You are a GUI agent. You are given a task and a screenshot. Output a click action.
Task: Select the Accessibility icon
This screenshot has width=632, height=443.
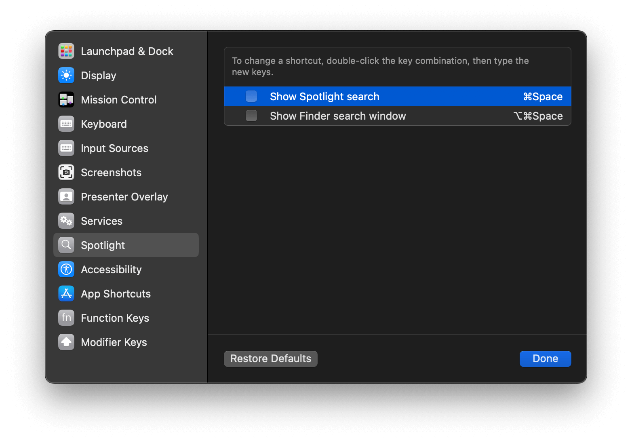click(66, 269)
